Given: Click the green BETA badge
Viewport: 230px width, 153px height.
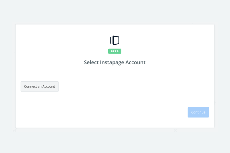Looking at the screenshot, I should (115, 51).
